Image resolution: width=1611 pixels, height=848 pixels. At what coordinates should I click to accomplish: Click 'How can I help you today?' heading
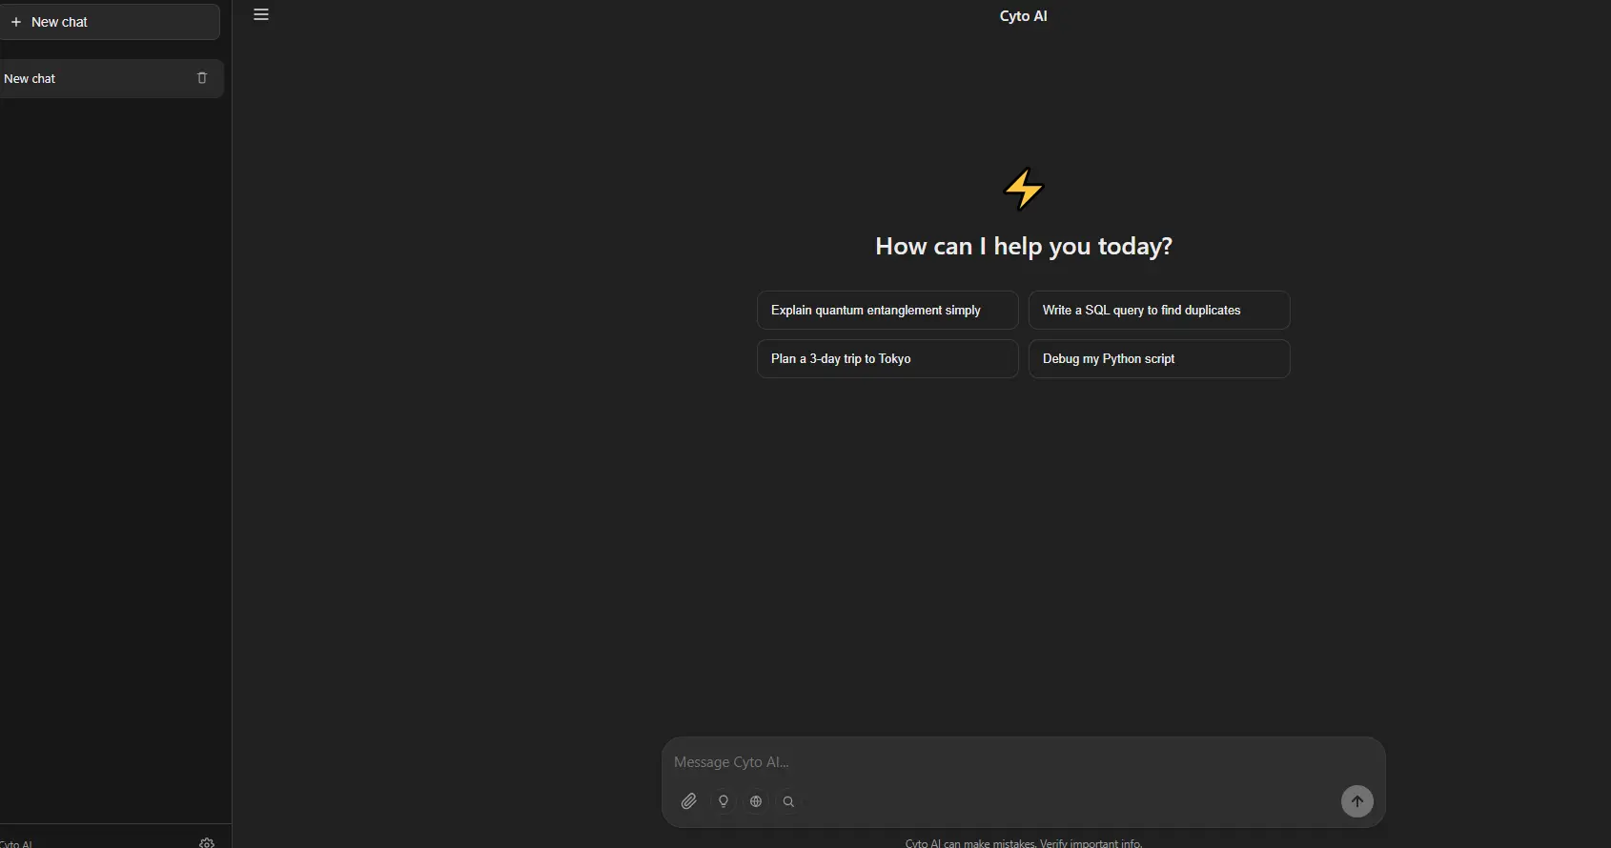[x=1024, y=246]
